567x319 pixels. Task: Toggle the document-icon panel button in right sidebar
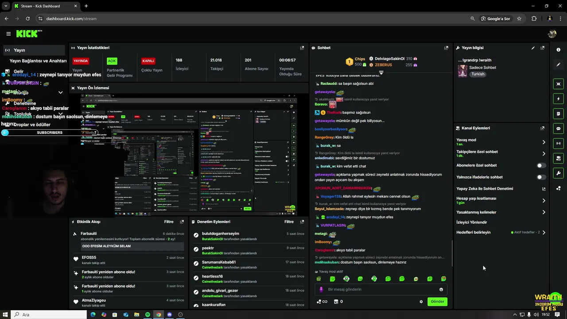(x=558, y=114)
